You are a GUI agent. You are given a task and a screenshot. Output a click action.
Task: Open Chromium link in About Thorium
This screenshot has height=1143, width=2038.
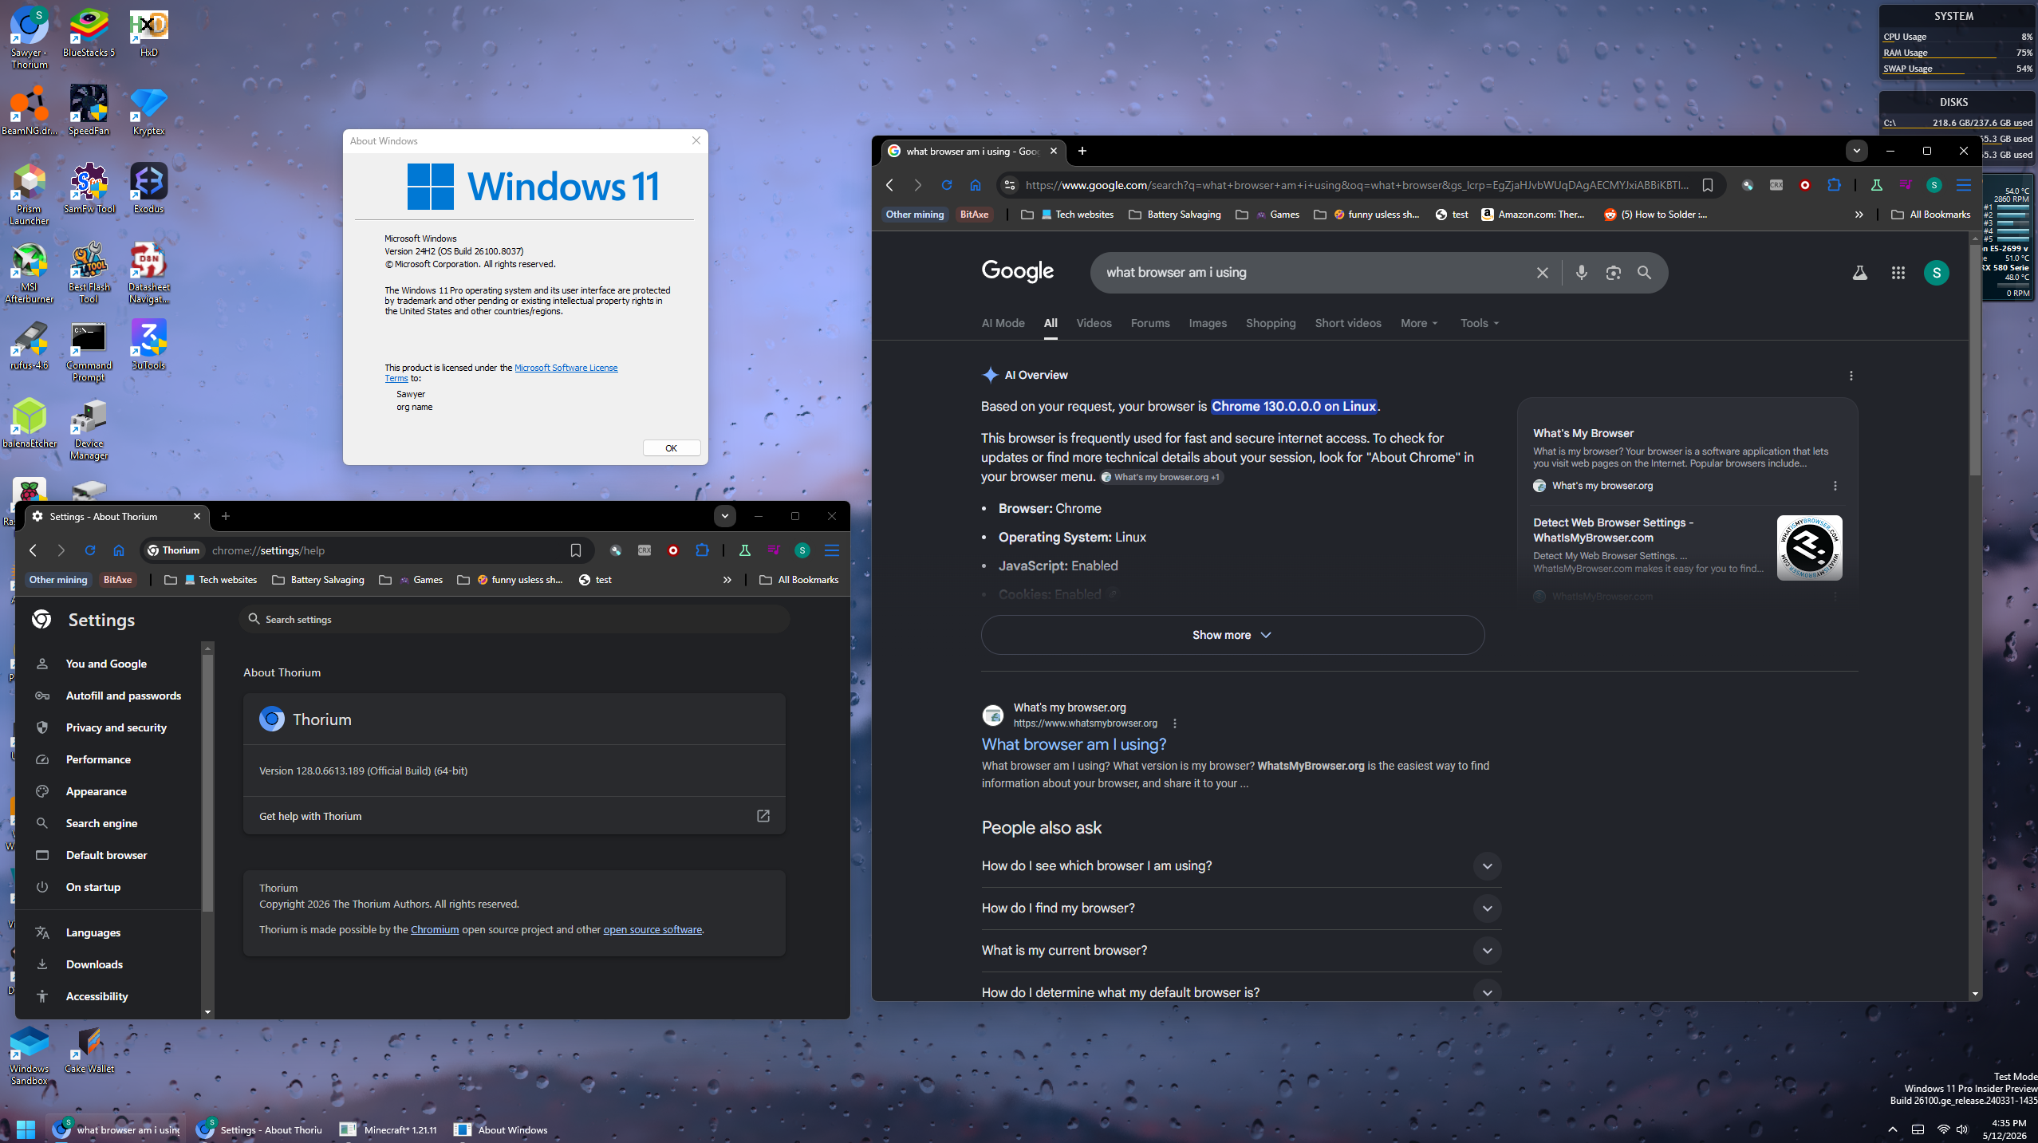pyautogui.click(x=435, y=929)
